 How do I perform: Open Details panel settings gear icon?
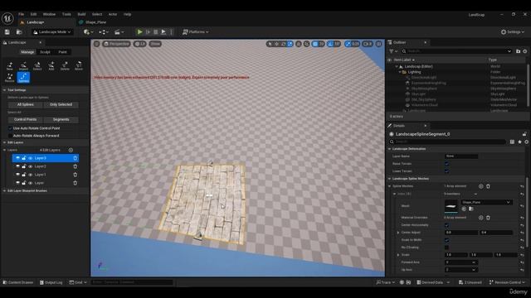click(526, 142)
